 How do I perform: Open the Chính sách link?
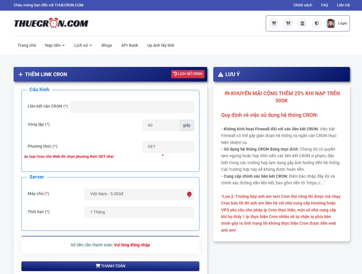303,5
